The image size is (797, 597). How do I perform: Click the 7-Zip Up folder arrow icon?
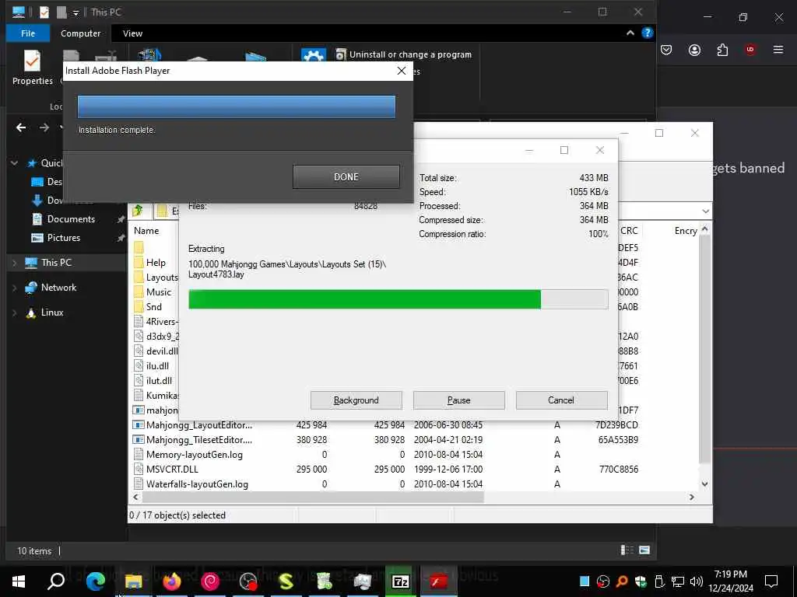[138, 210]
